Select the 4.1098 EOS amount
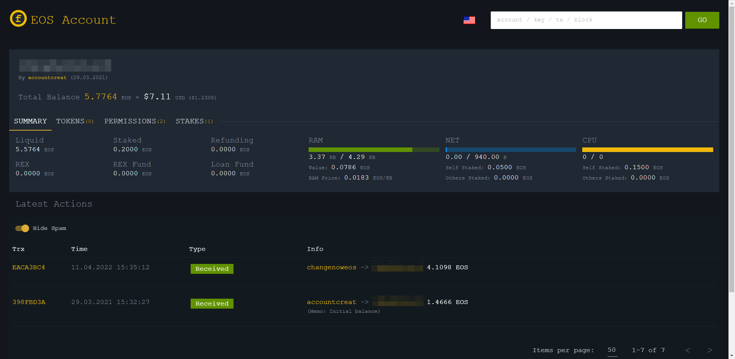Screen dimensions: 735x359 448,267
